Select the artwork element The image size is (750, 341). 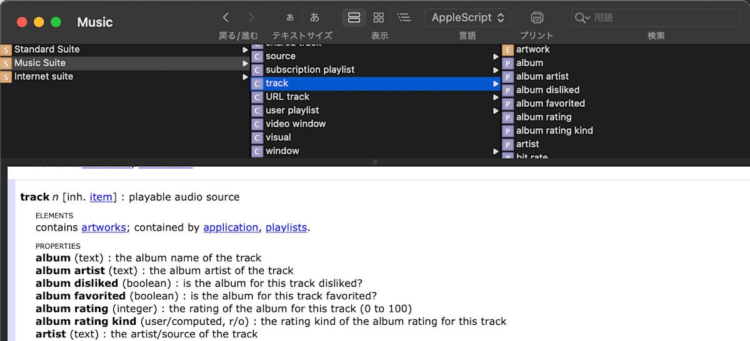point(626,49)
